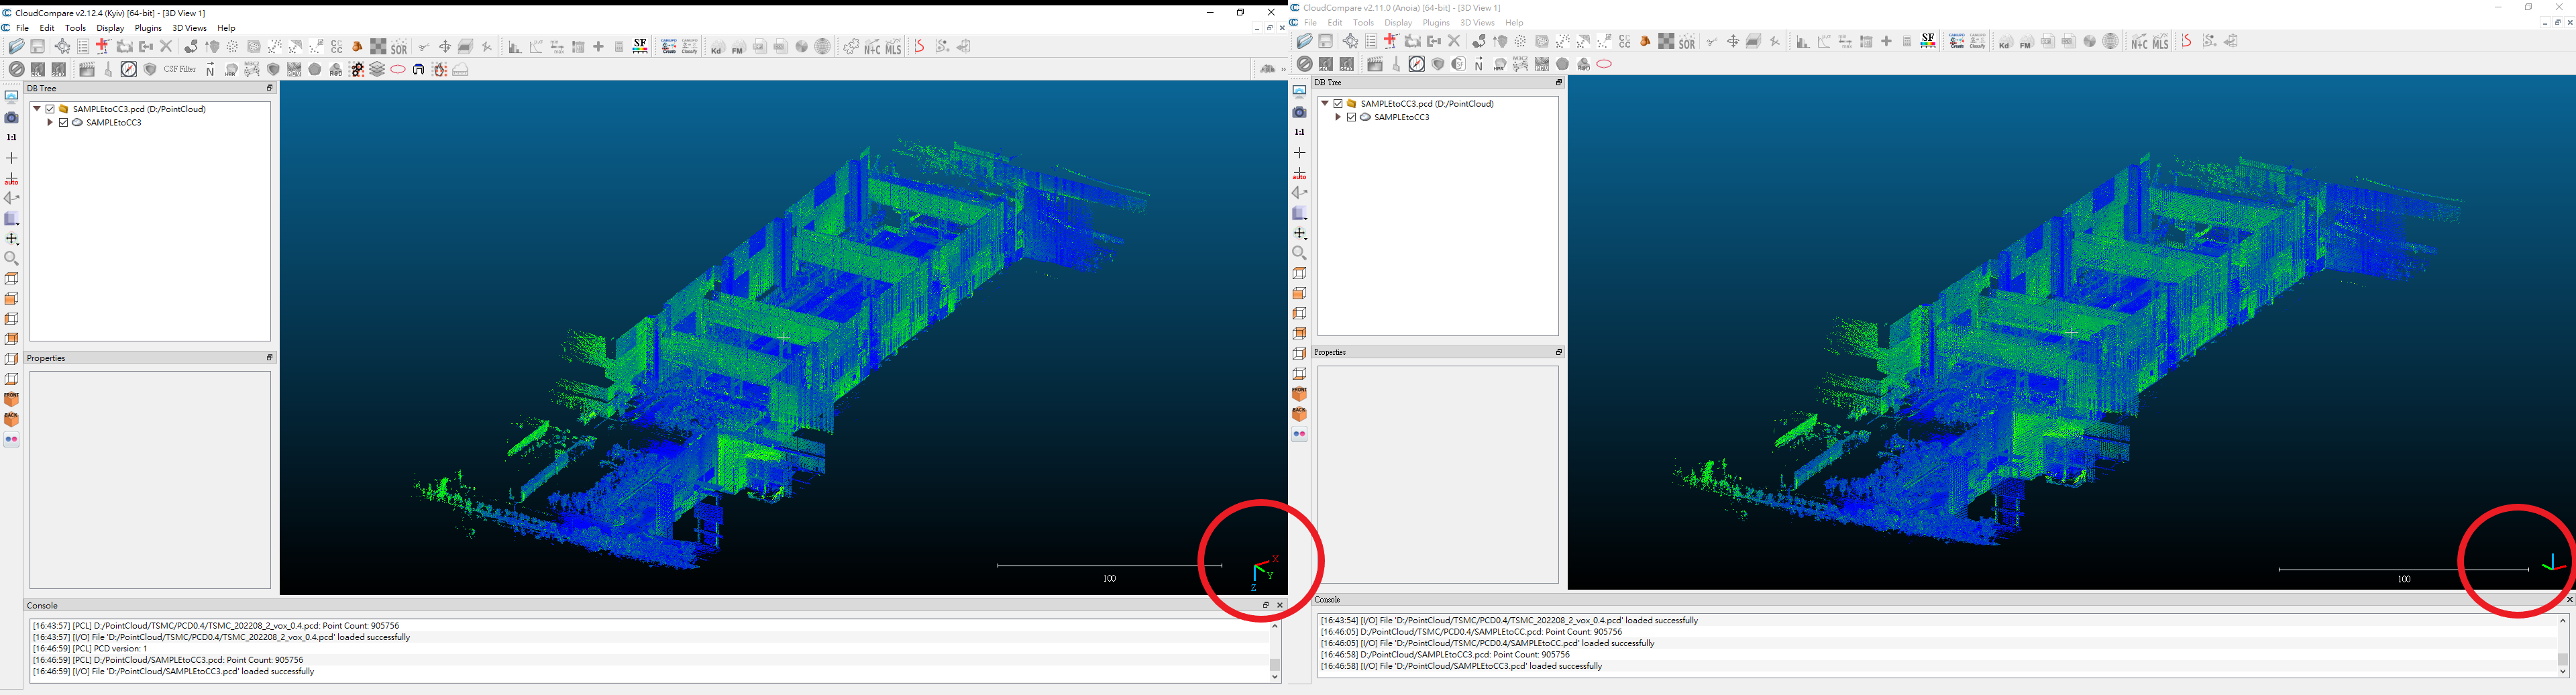Image resolution: width=2576 pixels, height=695 pixels.
Task: Uncheck SAMPLEtoCC3.pcd folder checkbox in left DB Tree
Action: [50, 109]
